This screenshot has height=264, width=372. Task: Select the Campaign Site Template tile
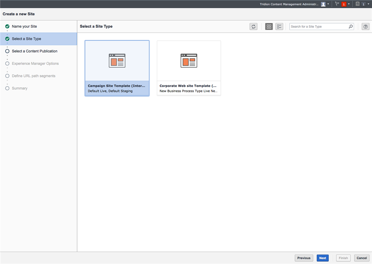pyautogui.click(x=117, y=68)
